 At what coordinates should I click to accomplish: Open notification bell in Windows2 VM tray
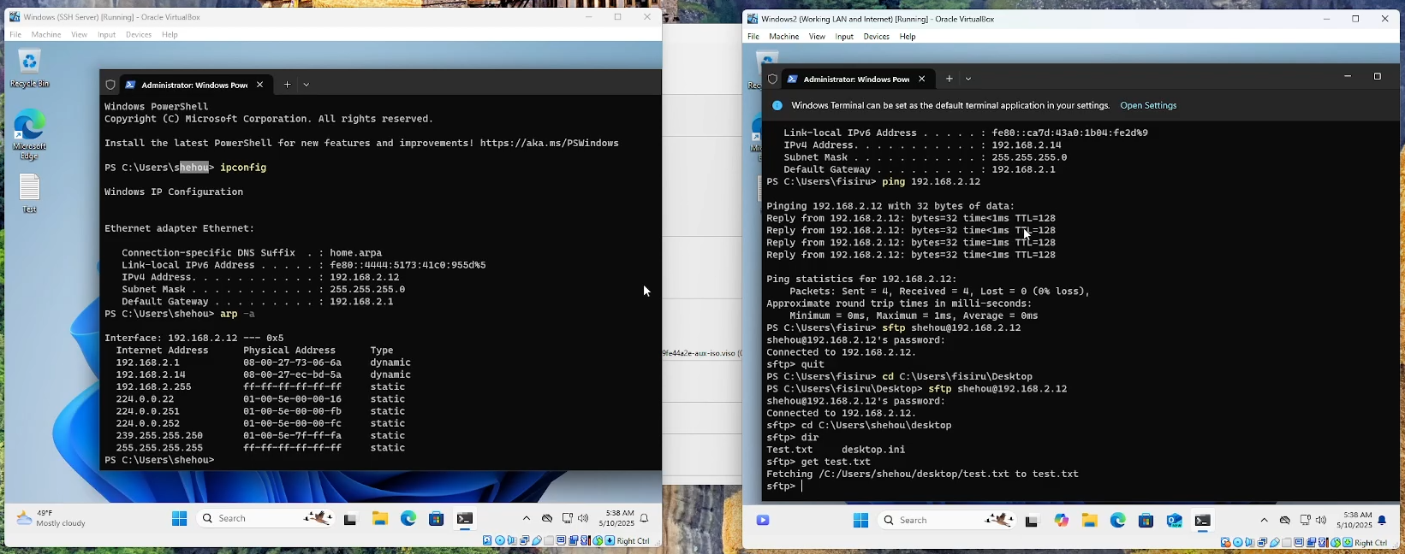click(1382, 520)
